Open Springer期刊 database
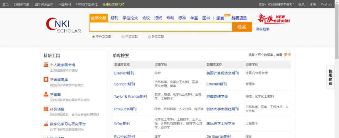The width and height of the screenshot is (339, 138). (125, 84)
